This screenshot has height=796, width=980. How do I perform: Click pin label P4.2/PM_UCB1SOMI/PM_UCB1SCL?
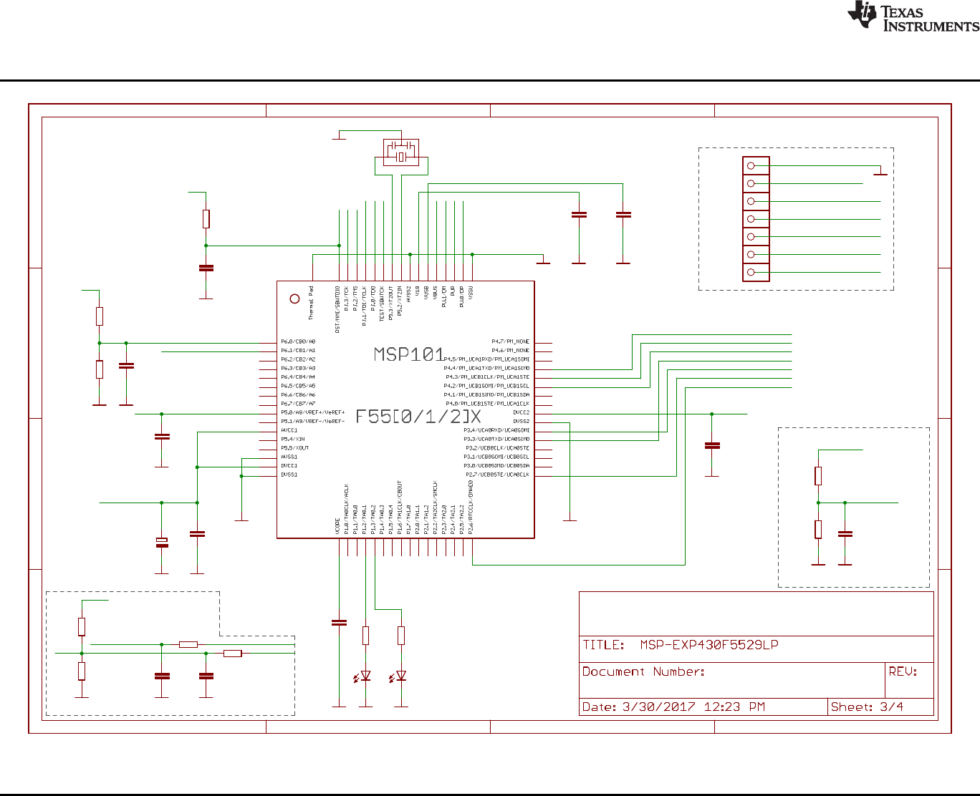(x=487, y=386)
